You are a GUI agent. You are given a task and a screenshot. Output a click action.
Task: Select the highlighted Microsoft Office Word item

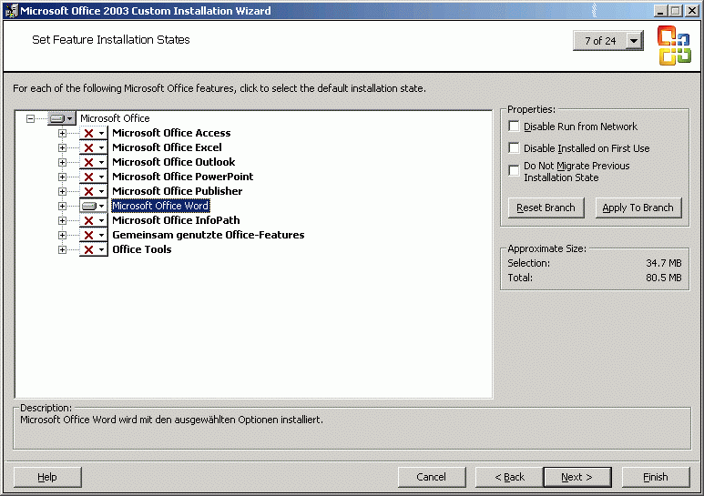tap(160, 206)
